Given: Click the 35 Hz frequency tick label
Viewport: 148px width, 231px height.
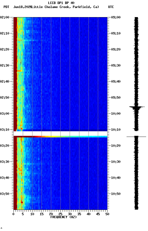Looking at the screenshot, I should tap(79, 214).
